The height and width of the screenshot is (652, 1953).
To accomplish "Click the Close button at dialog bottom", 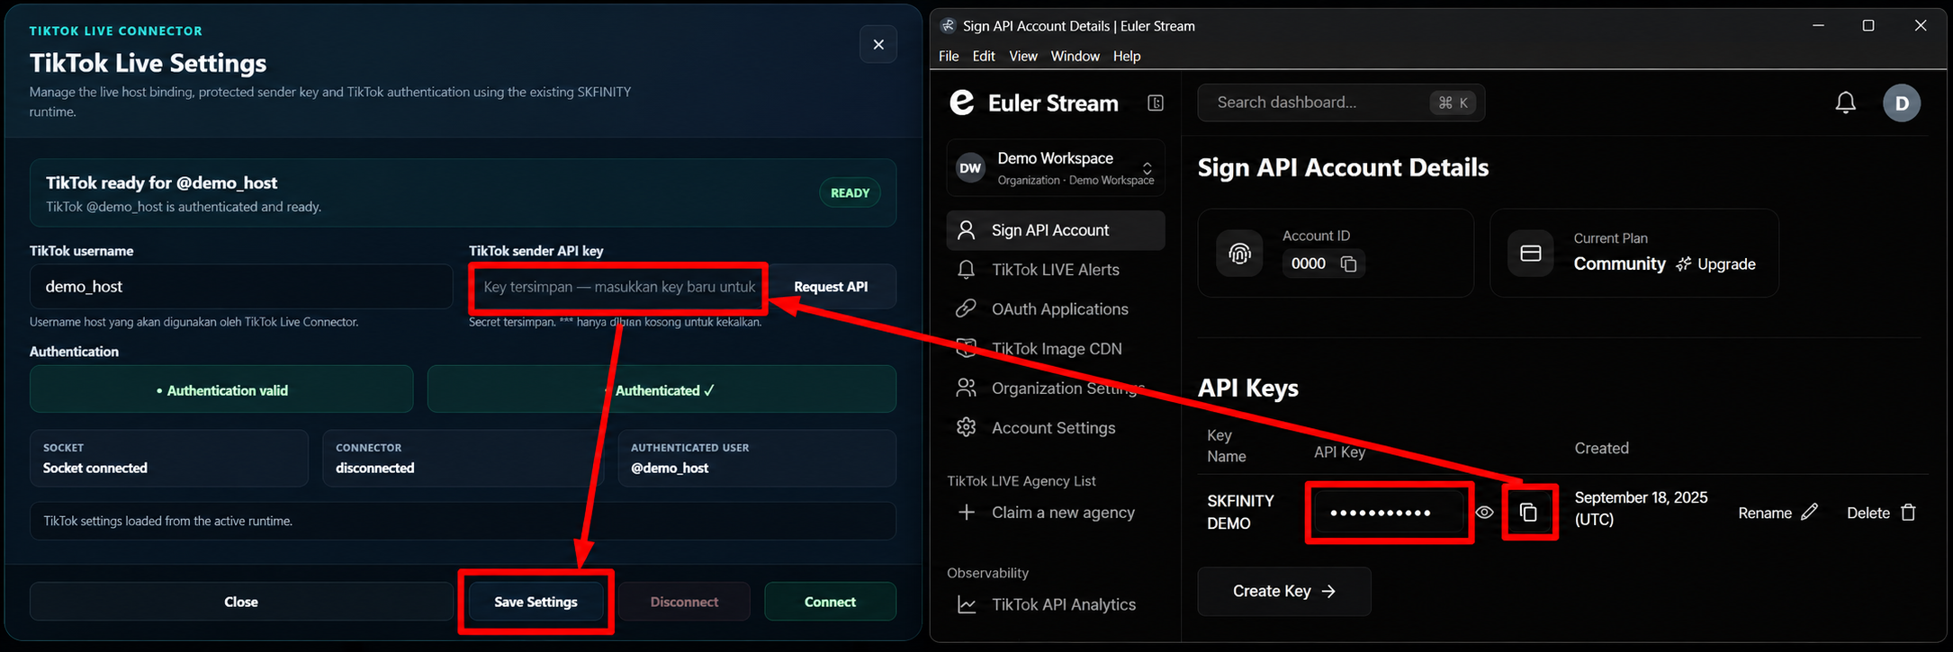I will pyautogui.click(x=241, y=602).
